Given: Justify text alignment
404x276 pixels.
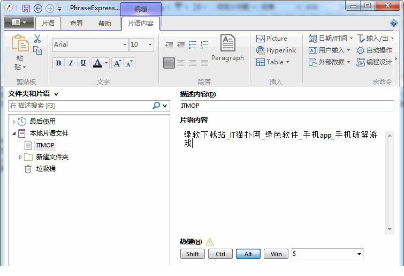Looking at the screenshot, I should click(x=204, y=63).
